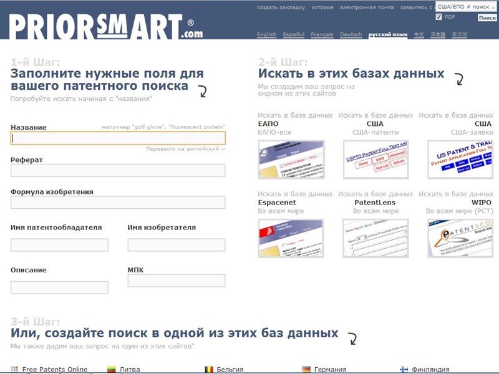499x374 pixels.
Task: Click the Finland flag icon
Action: [x=404, y=369]
